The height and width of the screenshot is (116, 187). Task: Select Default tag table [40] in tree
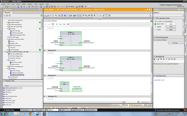click(x=18, y=35)
